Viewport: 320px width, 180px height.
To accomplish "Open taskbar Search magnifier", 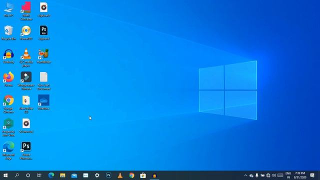I will [x=17, y=175].
